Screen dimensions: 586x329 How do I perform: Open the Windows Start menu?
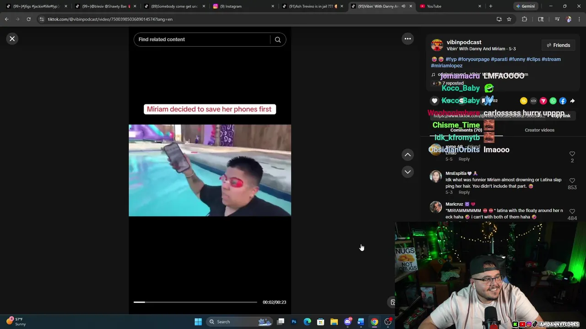pos(198,322)
